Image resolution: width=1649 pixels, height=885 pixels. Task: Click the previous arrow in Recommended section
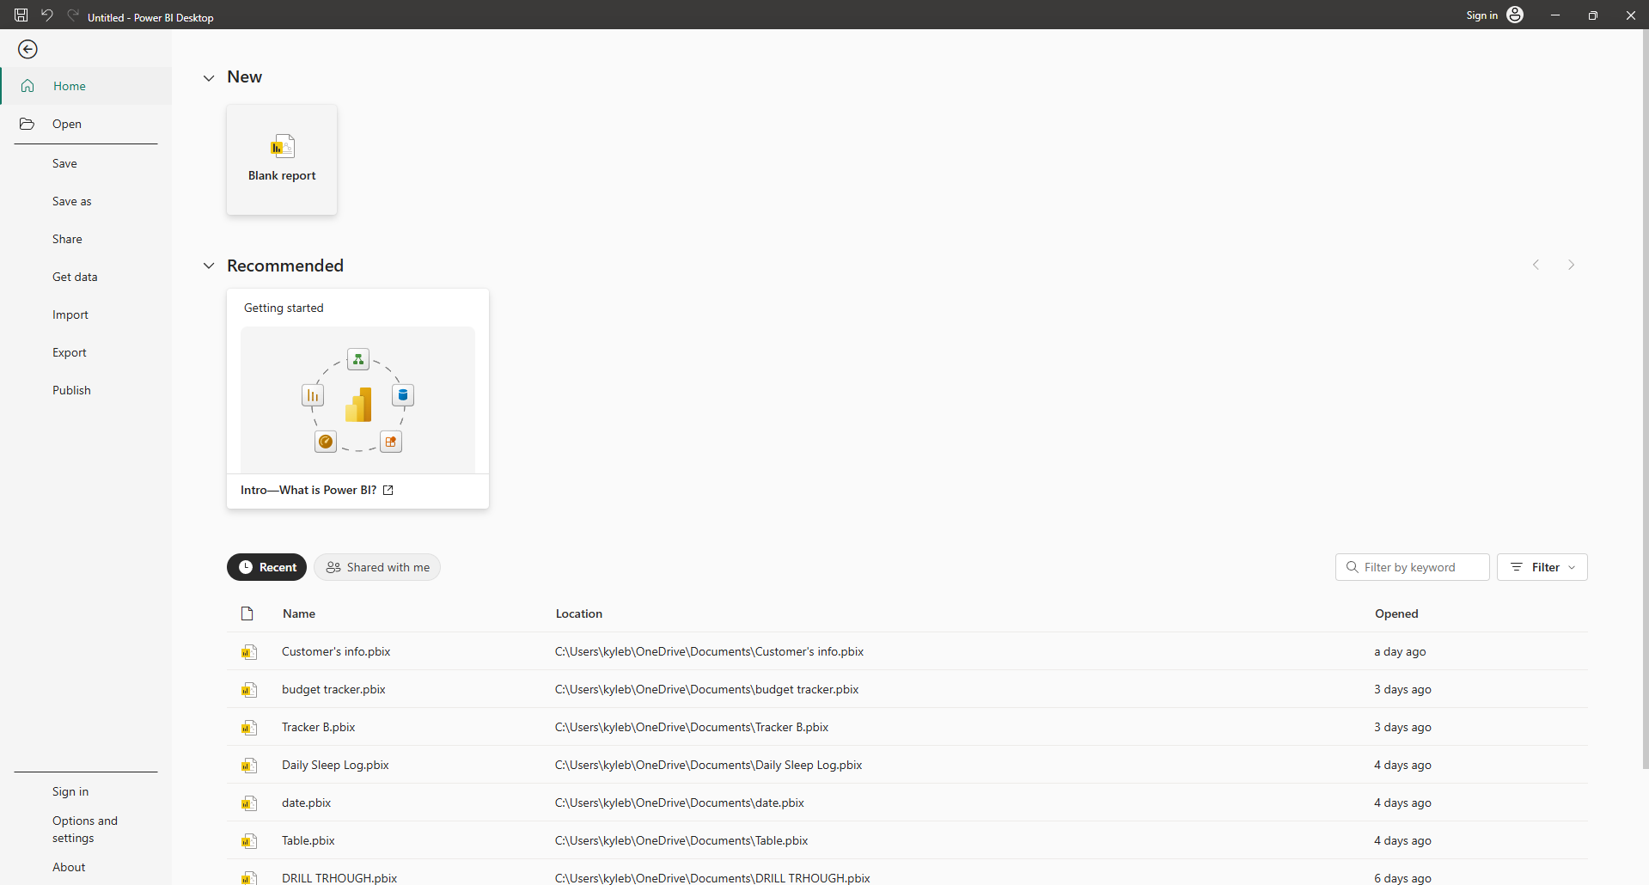click(x=1536, y=265)
